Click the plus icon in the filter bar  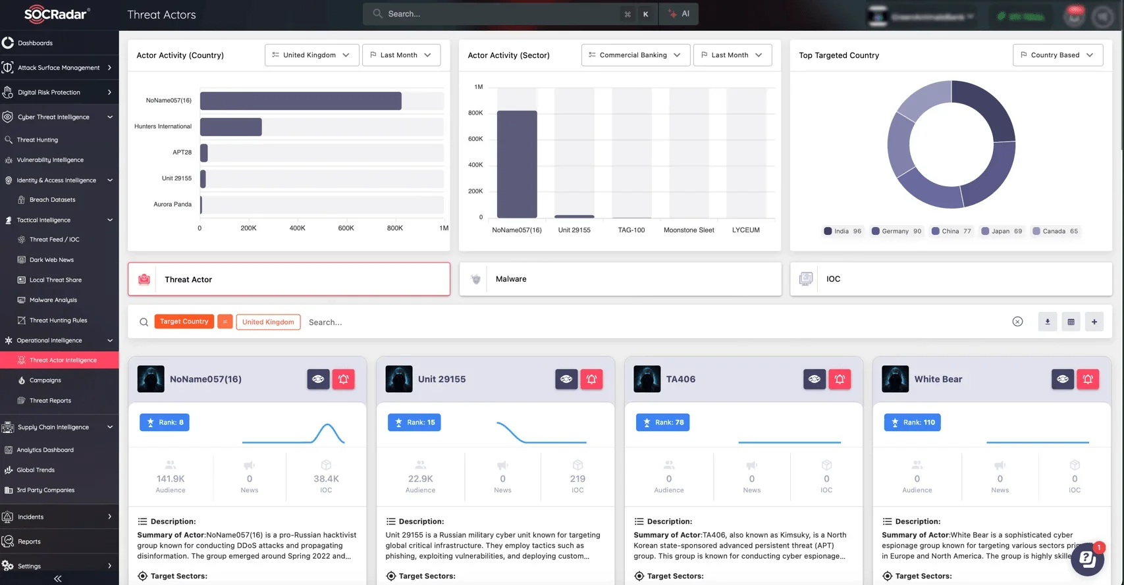pos(1094,322)
